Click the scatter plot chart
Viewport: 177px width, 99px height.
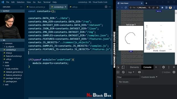[x=159, y=37]
